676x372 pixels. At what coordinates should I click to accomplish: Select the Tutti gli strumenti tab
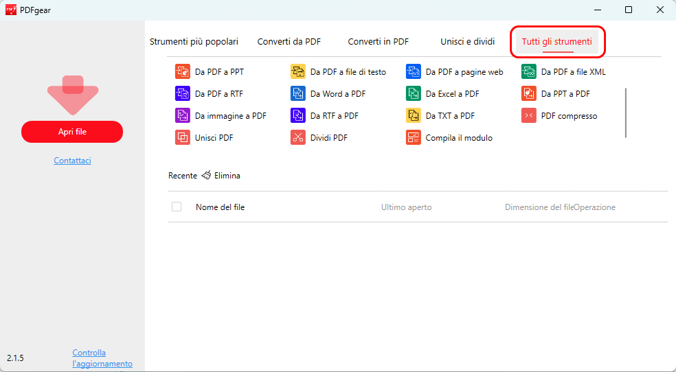557,42
